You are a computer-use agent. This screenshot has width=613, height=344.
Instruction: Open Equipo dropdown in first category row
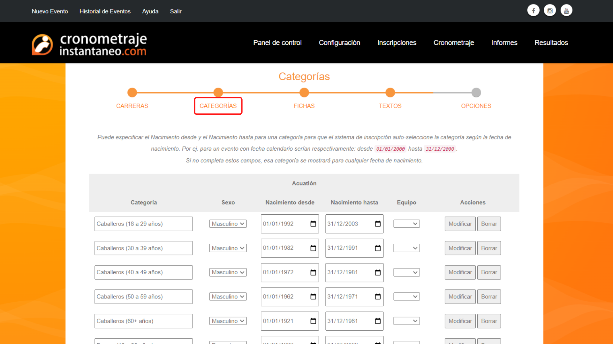[x=406, y=224]
